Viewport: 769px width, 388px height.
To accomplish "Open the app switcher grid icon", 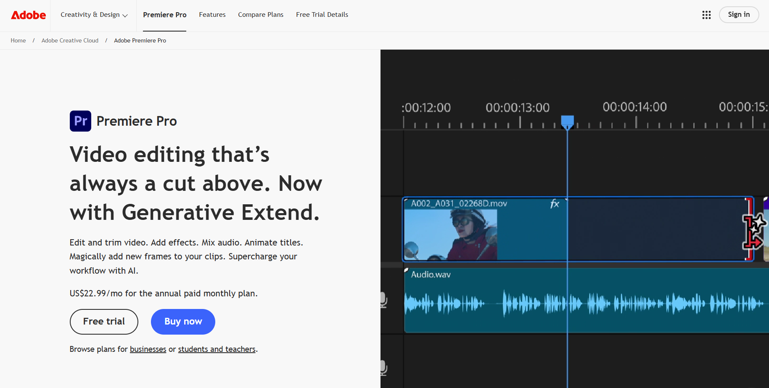I will 706,15.
